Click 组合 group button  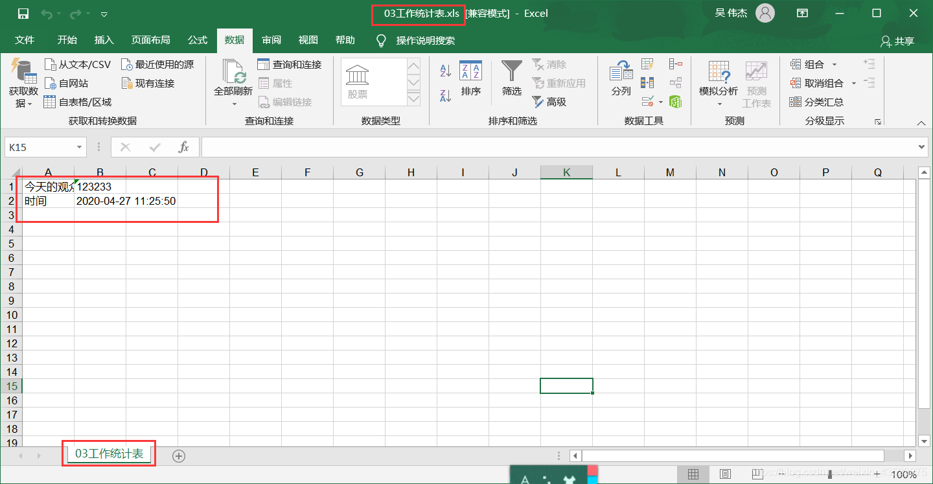click(807, 64)
